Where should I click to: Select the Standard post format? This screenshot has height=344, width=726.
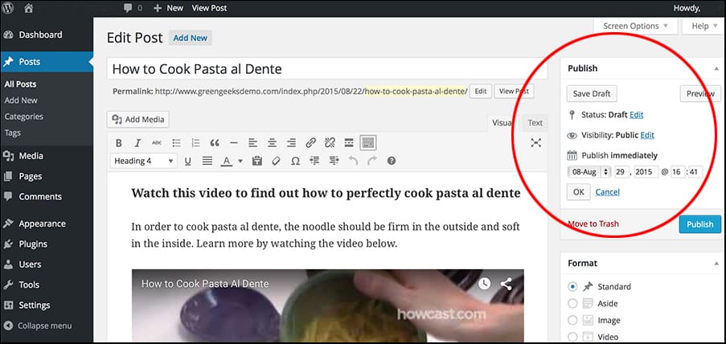(x=572, y=287)
